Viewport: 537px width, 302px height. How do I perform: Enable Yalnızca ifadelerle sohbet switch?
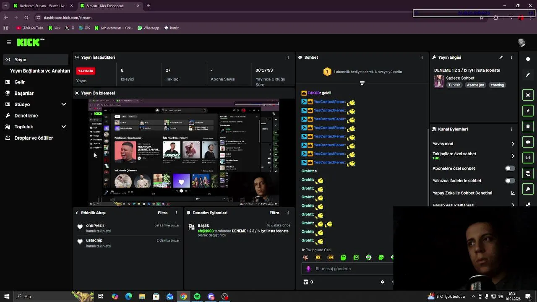[x=510, y=181]
